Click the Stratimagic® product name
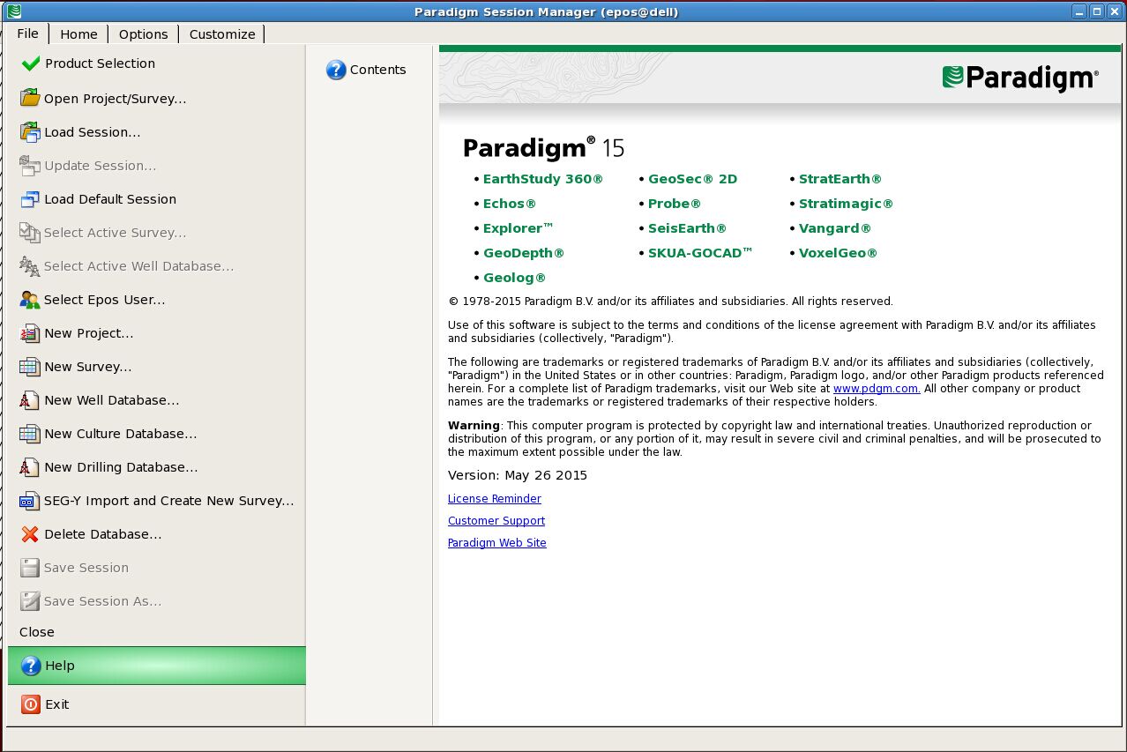 pos(846,204)
